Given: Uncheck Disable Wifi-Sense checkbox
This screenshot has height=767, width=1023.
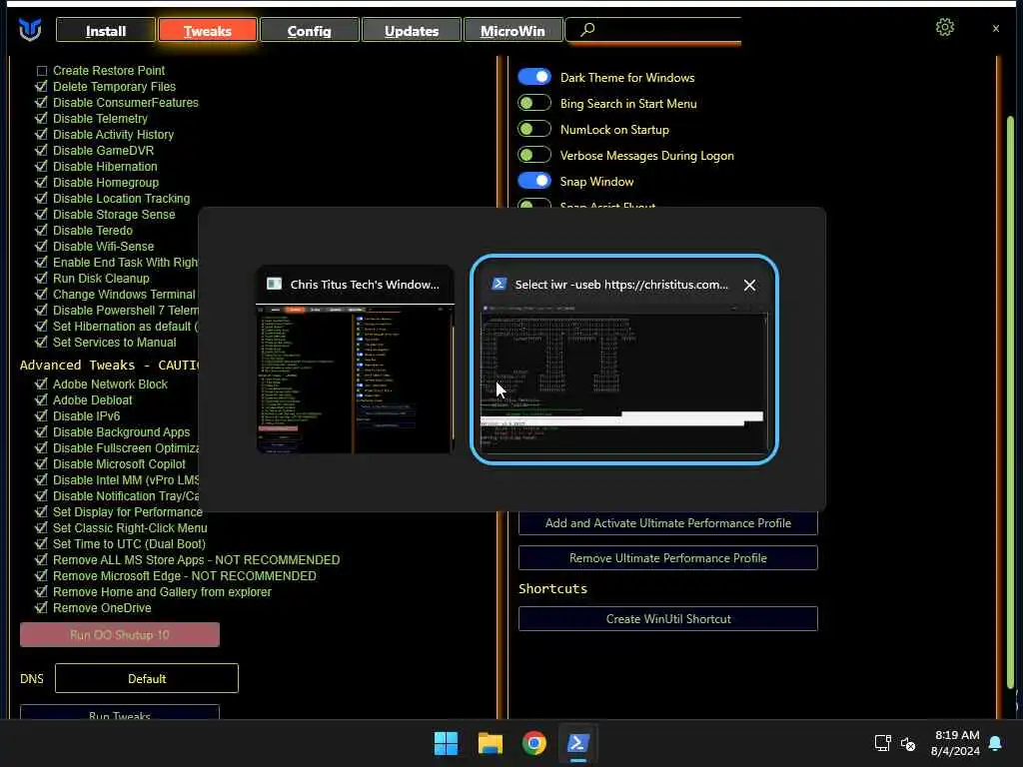Looking at the screenshot, I should [42, 246].
